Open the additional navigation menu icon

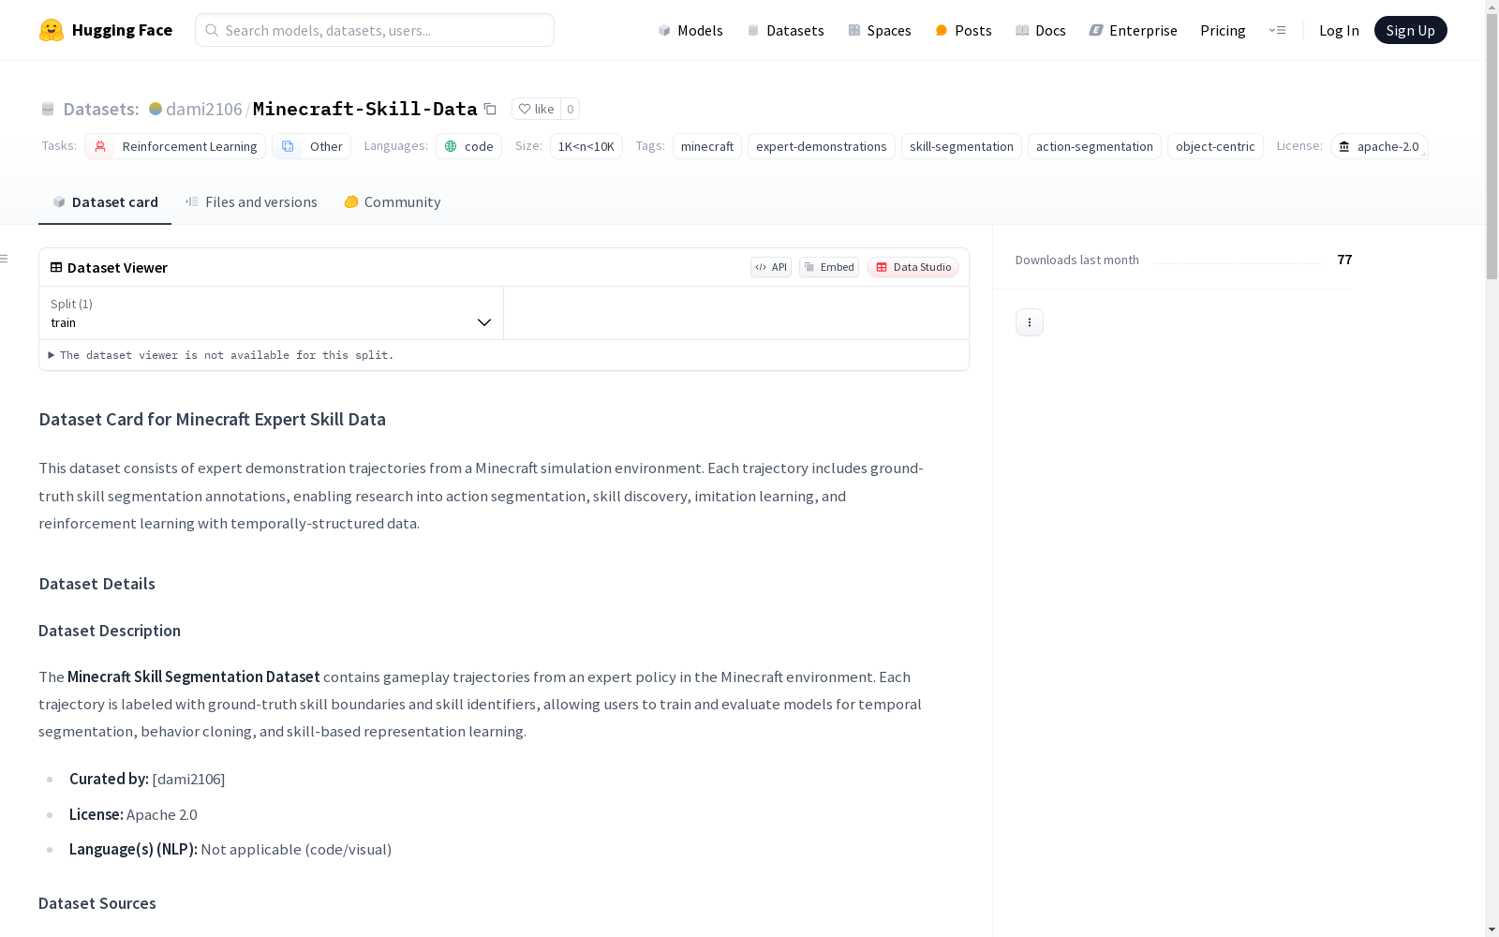point(1277,30)
